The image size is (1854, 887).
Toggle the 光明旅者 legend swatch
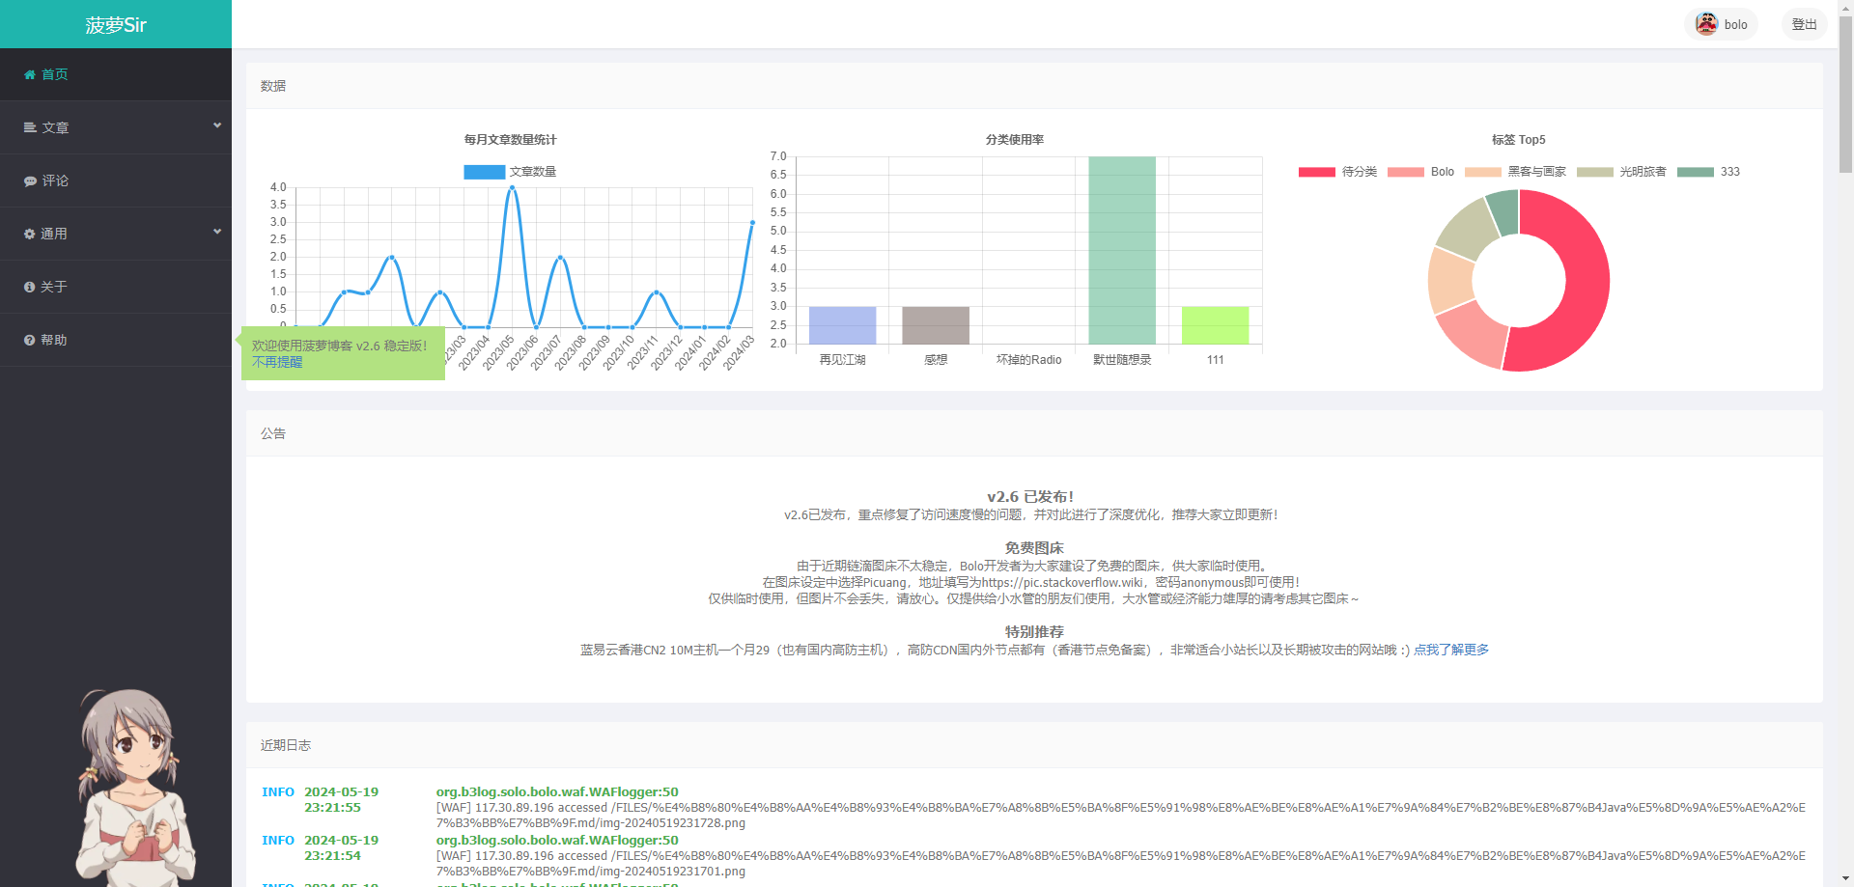[x=1595, y=172]
